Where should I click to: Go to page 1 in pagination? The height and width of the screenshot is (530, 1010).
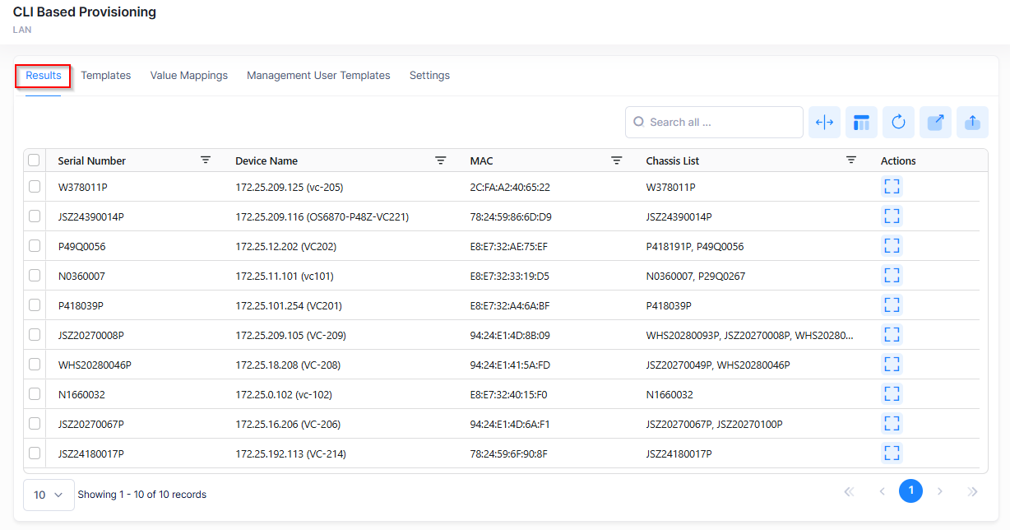[910, 491]
